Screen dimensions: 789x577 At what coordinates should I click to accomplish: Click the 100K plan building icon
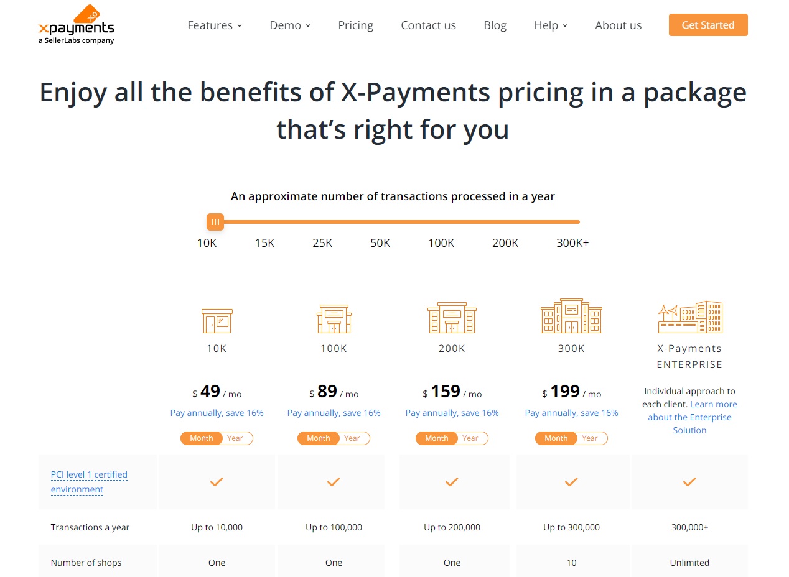(x=334, y=318)
